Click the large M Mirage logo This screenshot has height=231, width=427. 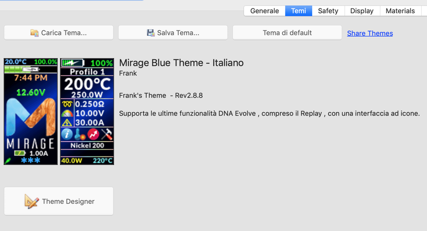(31, 117)
